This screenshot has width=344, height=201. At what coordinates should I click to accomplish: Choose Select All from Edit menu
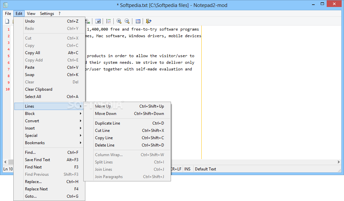click(50, 97)
